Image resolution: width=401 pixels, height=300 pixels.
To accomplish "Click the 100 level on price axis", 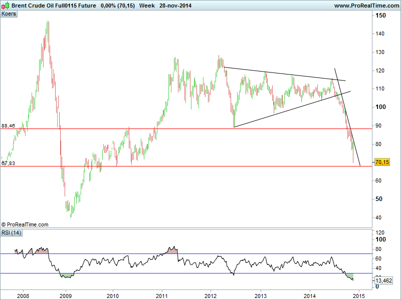I will 381,107.
